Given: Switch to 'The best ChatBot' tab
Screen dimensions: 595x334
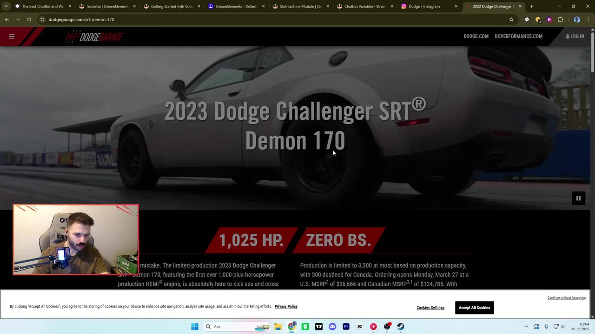Looking at the screenshot, I should click(x=42, y=6).
